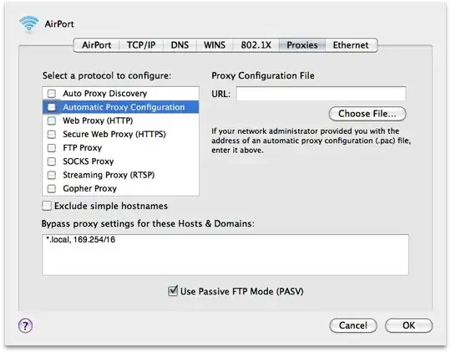This screenshot has width=451, height=353.
Task: Focus the proxy configuration URL field
Action: click(321, 94)
